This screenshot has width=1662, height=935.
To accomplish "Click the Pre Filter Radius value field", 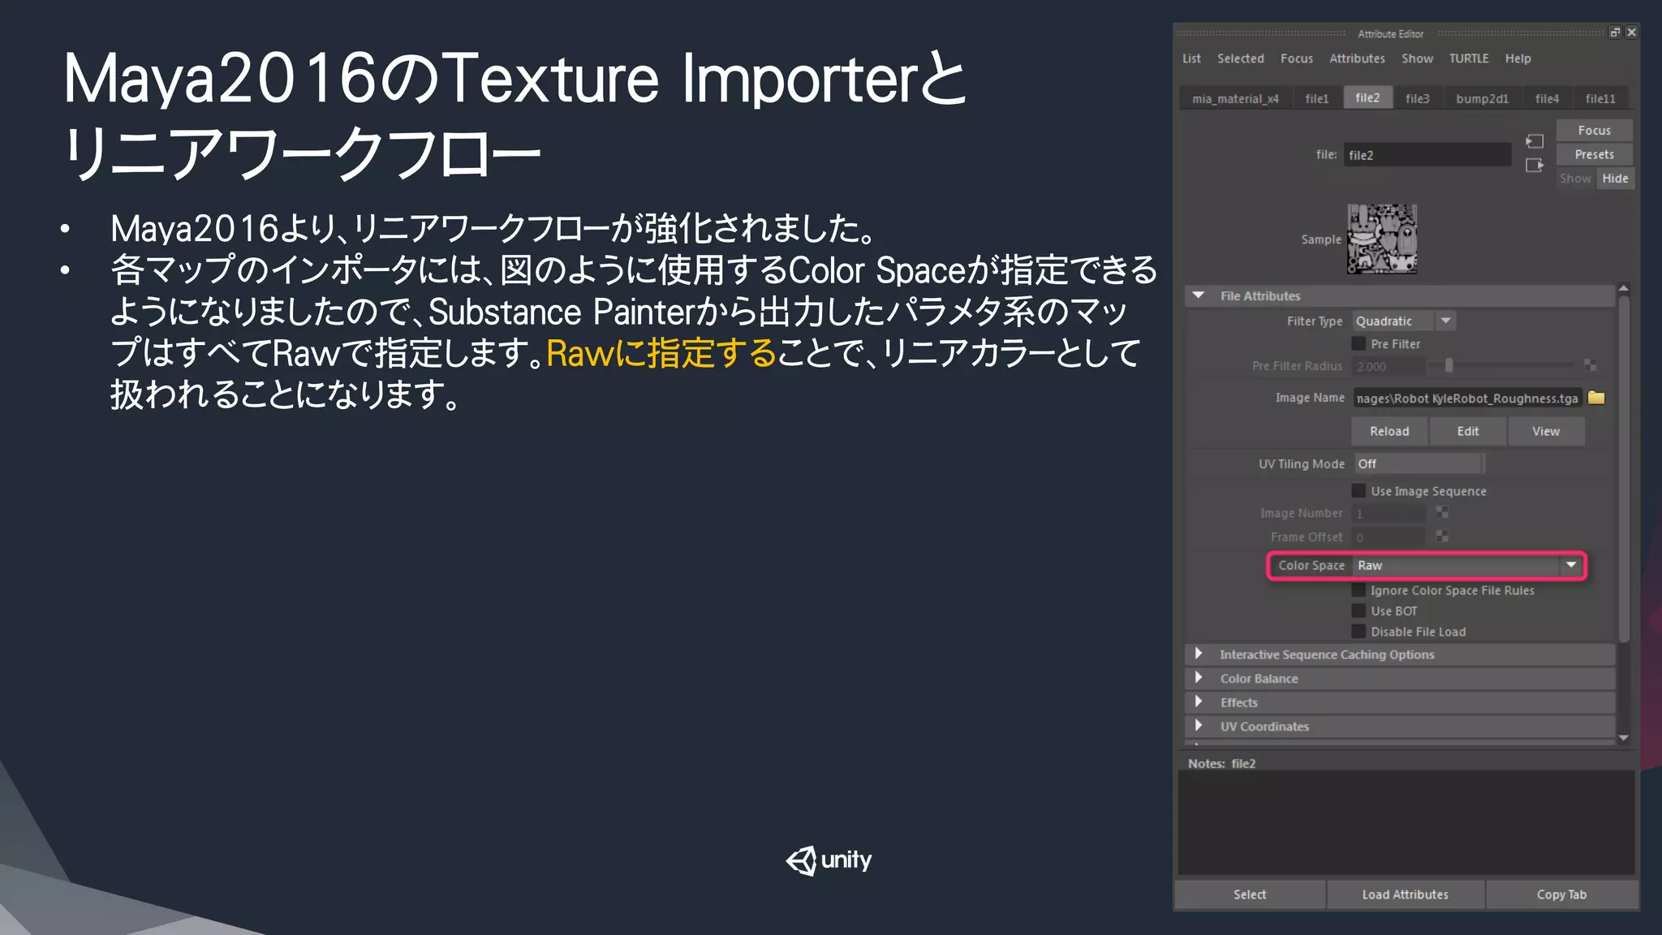I will point(1389,366).
